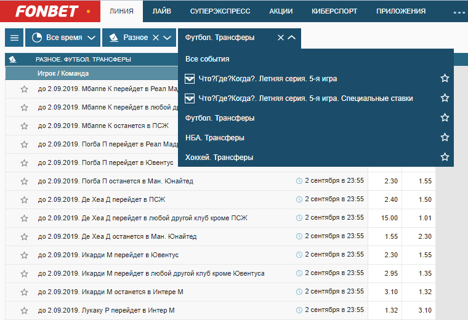Open the three-dots more menu
The width and height of the screenshot is (468, 320).
point(459,12)
